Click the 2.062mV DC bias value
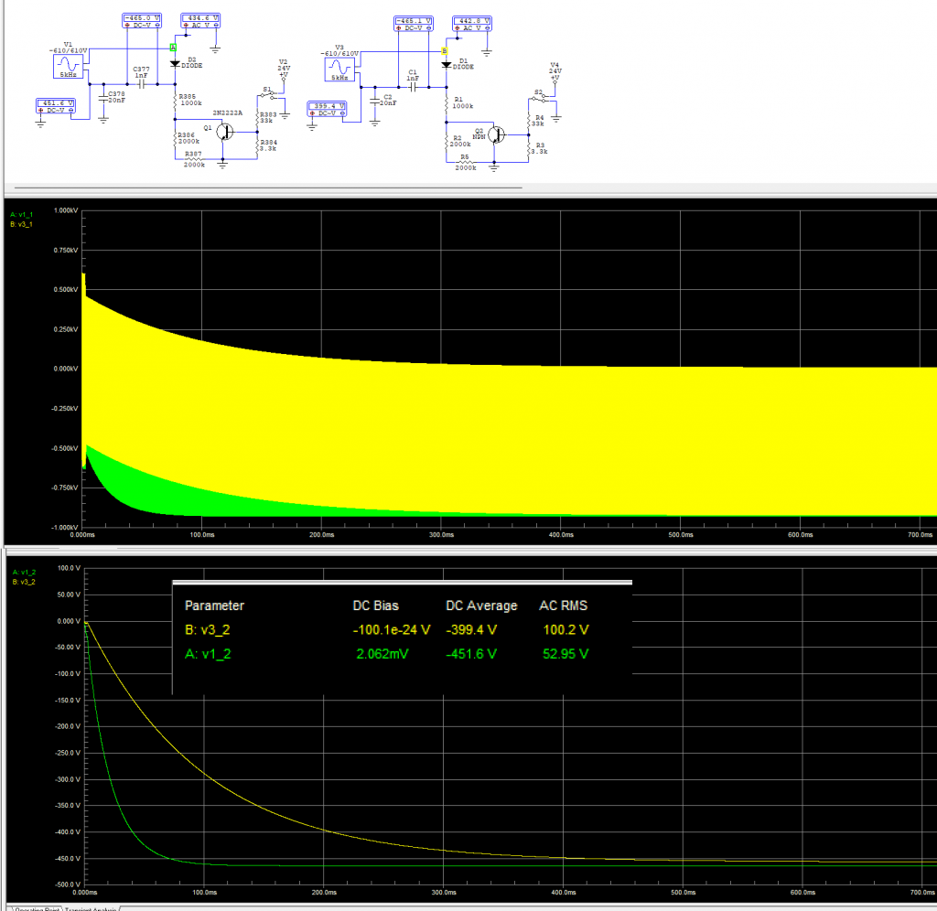The image size is (937, 911). [382, 654]
